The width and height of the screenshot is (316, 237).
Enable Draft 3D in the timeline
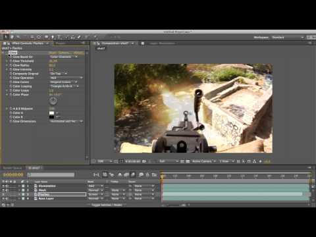point(112,174)
